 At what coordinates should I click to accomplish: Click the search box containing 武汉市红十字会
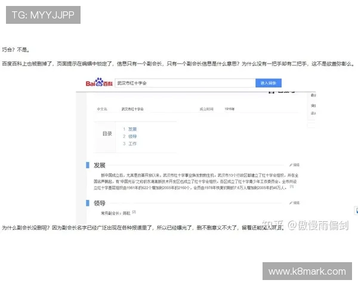tap(185, 83)
